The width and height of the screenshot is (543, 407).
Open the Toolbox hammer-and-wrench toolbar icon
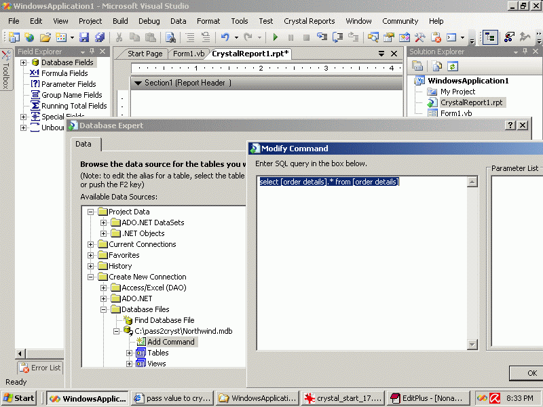[419, 37]
